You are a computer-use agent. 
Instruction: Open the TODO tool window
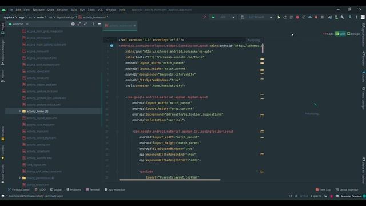click(40, 189)
